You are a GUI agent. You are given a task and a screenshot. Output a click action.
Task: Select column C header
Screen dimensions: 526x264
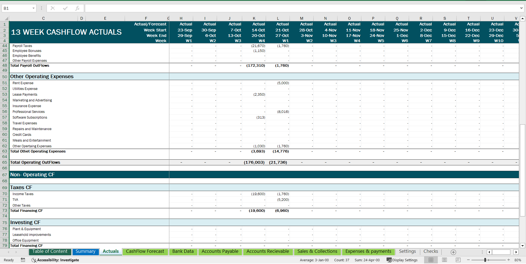[x=43, y=19]
